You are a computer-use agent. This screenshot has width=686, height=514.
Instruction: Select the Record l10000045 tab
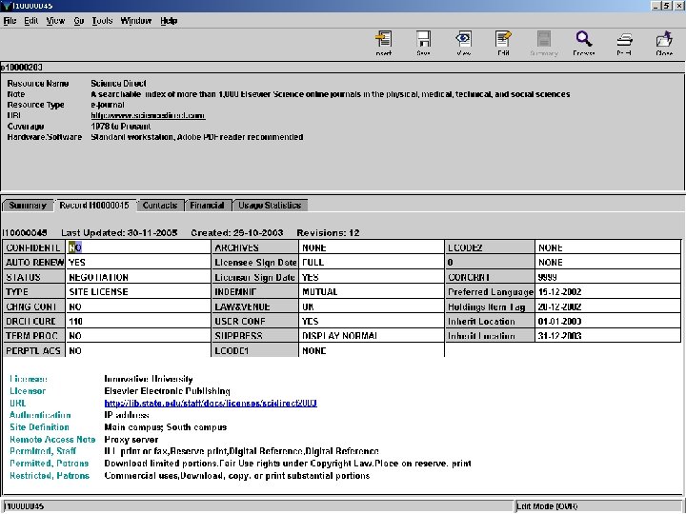pos(94,205)
